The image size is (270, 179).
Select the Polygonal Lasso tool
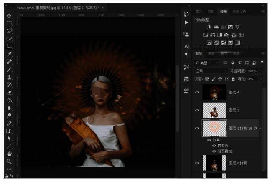coord(9,31)
